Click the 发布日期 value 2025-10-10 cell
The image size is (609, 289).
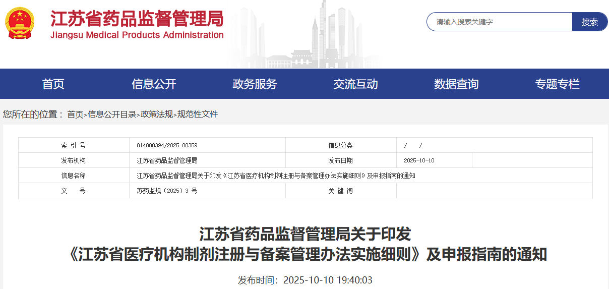(419, 160)
